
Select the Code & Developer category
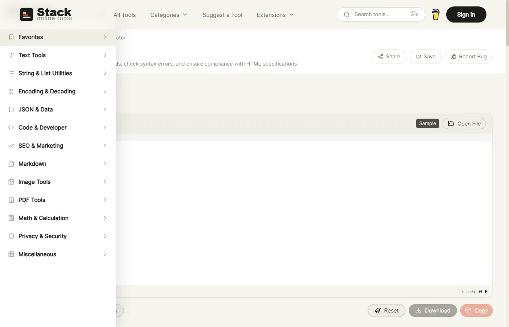(x=58, y=128)
